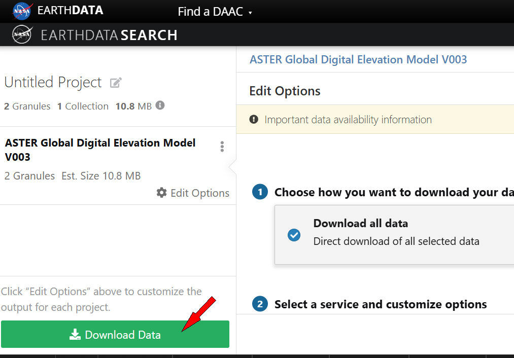Viewport: 514px width, 358px height.
Task: Click the NASA logo in the top bar
Action: pos(22,11)
